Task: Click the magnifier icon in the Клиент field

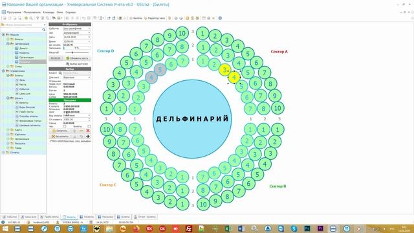Action: click(60, 73)
